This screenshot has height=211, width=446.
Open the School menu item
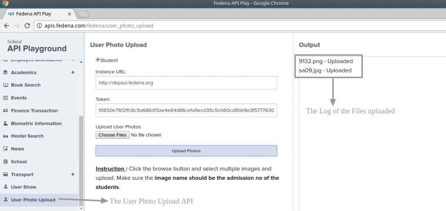[19, 162]
